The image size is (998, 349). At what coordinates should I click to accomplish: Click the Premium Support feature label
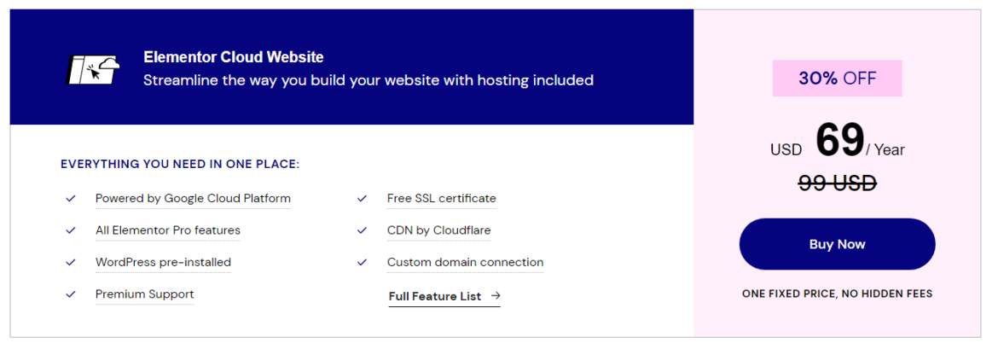click(144, 294)
